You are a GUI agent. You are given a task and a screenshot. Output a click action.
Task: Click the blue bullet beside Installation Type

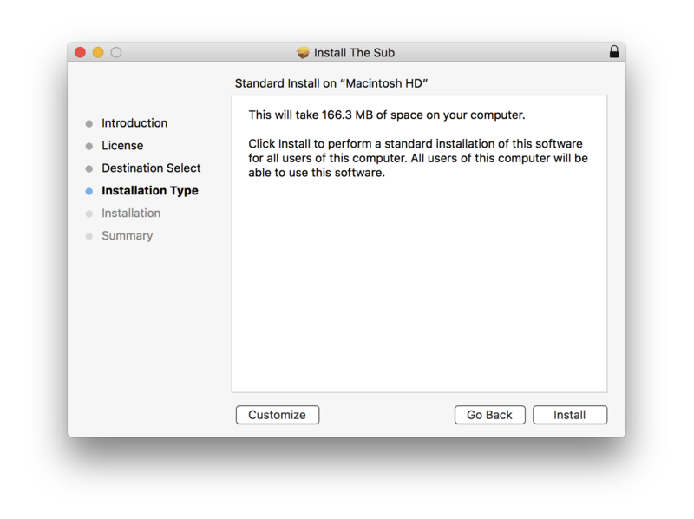89,191
